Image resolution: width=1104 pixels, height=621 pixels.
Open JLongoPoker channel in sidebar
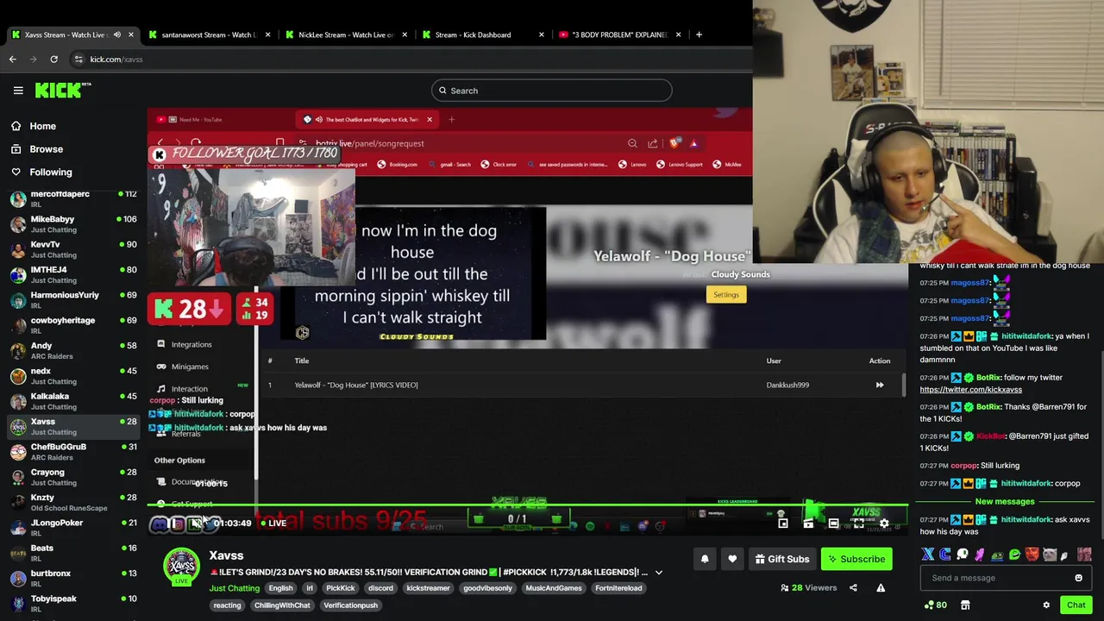click(x=73, y=528)
